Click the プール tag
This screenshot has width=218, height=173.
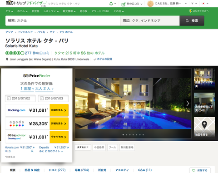pyautogui.click(x=113, y=147)
